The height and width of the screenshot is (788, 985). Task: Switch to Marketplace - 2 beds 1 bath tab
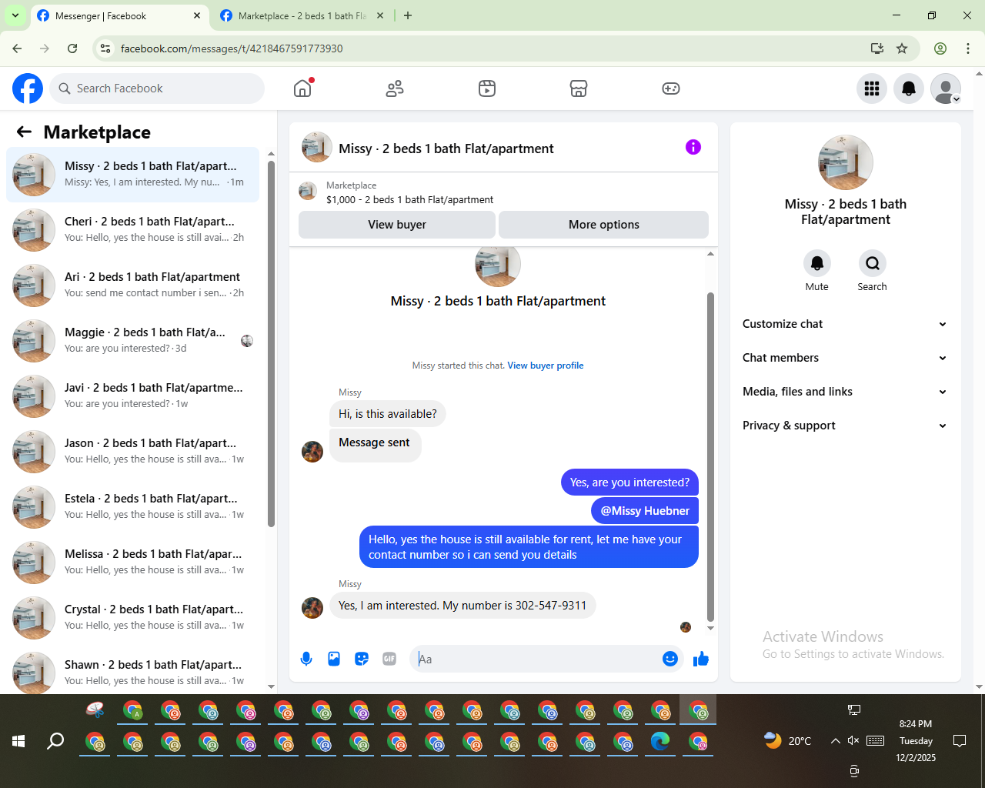(302, 15)
